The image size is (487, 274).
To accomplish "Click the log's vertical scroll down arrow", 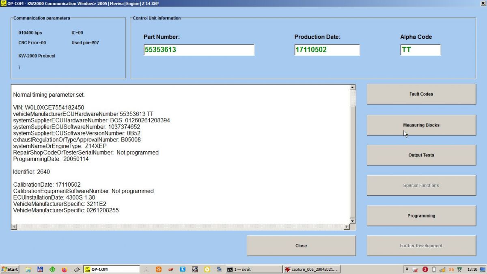I will tap(352, 221).
